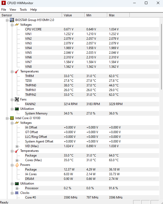Image resolution: width=163 pixels, height=204 pixels.
Task: Maximize the HWMonitor window
Action: [146, 3]
